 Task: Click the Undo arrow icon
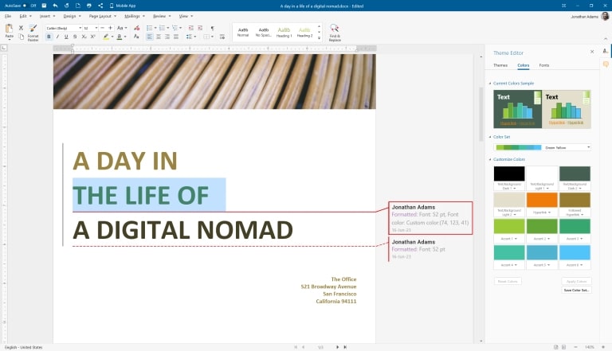click(x=56, y=6)
